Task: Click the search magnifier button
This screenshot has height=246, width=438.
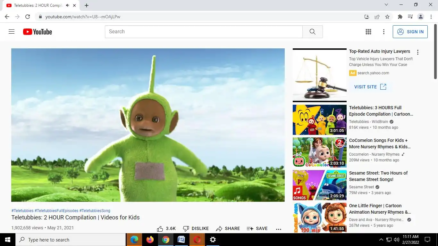Action: (313, 32)
